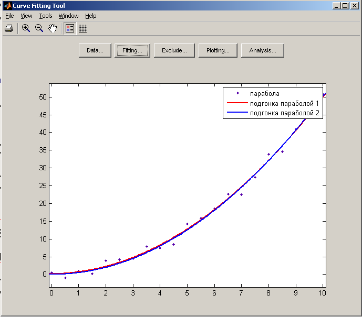Select the Zoom Out magnifier tool

(x=39, y=28)
